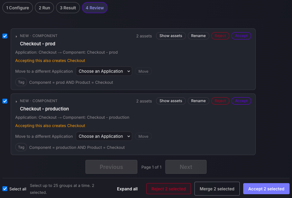This screenshot has height=198, width=292.
Task: Click Accept 2 selected
Action: coord(266,189)
